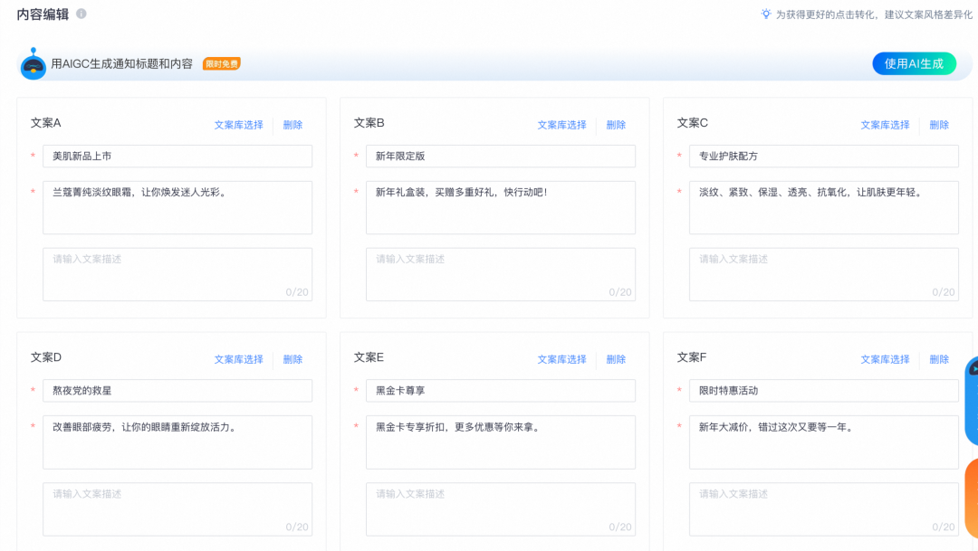Screen dimensions: 978x551
Task: Open 文案库选择 for 文案A
Action: point(239,125)
